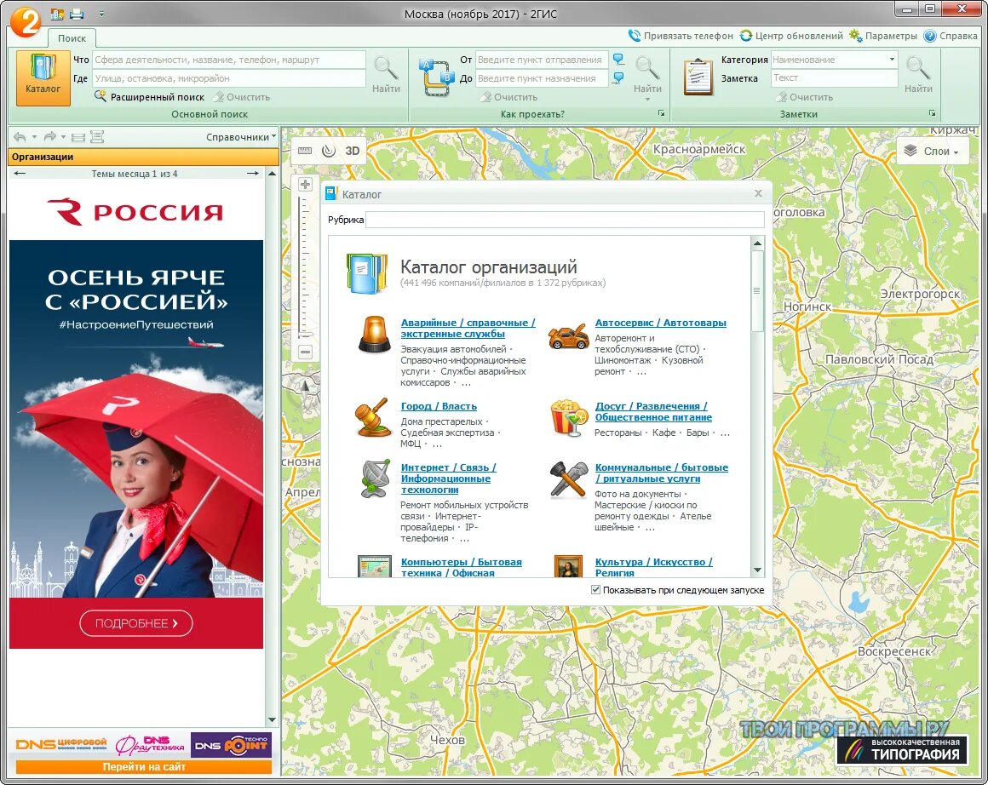Zoom out the map with minus button
This screenshot has width=988, height=785.
tap(305, 352)
